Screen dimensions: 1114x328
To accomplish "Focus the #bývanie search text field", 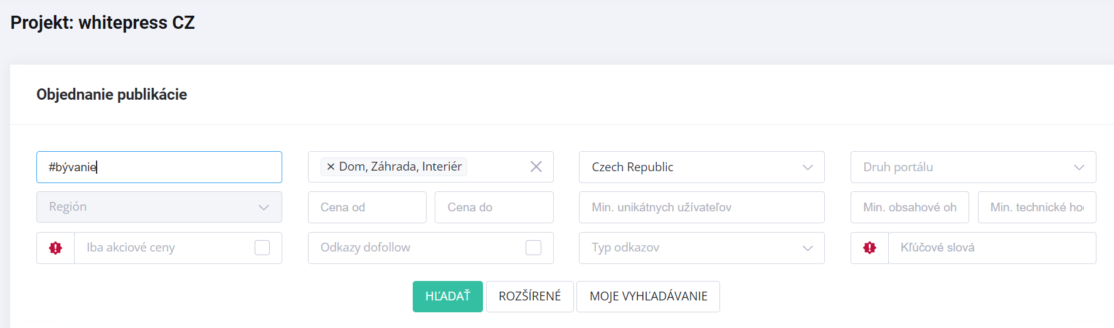I will point(159,167).
